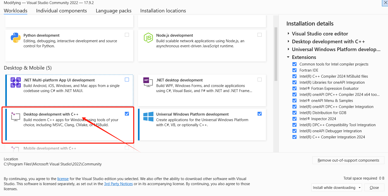Click the .NET MAUI purple grid icon
The height and width of the screenshot is (196, 388).
pos(16,82)
